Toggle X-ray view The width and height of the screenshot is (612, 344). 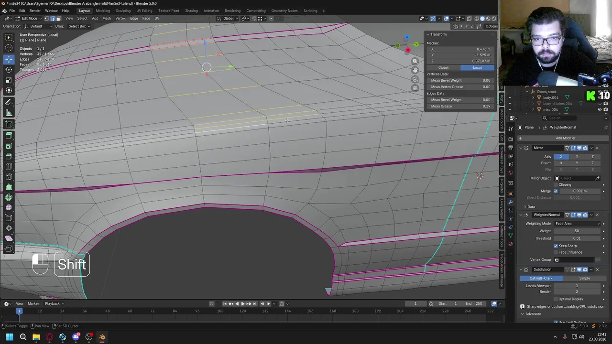pyautogui.click(x=469, y=19)
